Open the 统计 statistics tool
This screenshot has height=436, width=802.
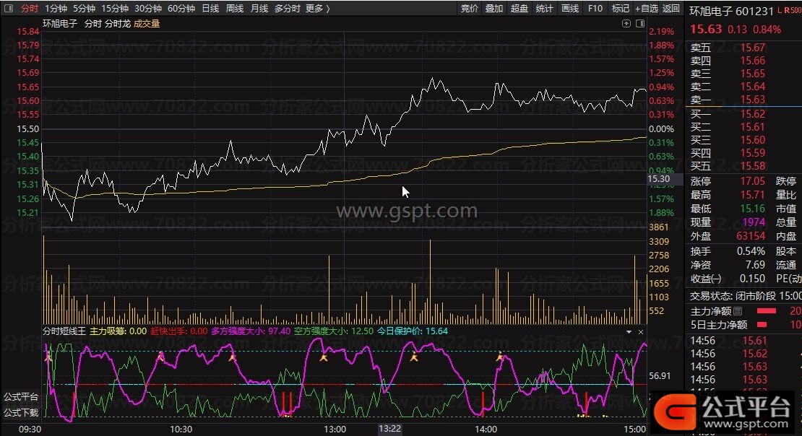pyautogui.click(x=544, y=8)
